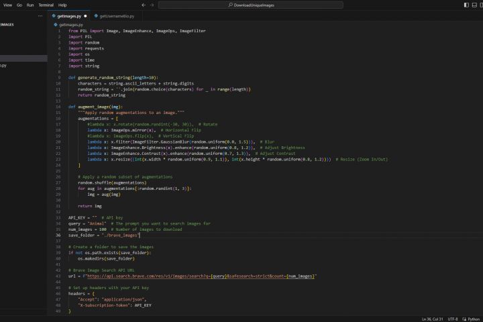Image resolution: width=483 pixels, height=322 pixels.
Task: Click 'def generate_random_string' definition line
Action: tap(113, 78)
